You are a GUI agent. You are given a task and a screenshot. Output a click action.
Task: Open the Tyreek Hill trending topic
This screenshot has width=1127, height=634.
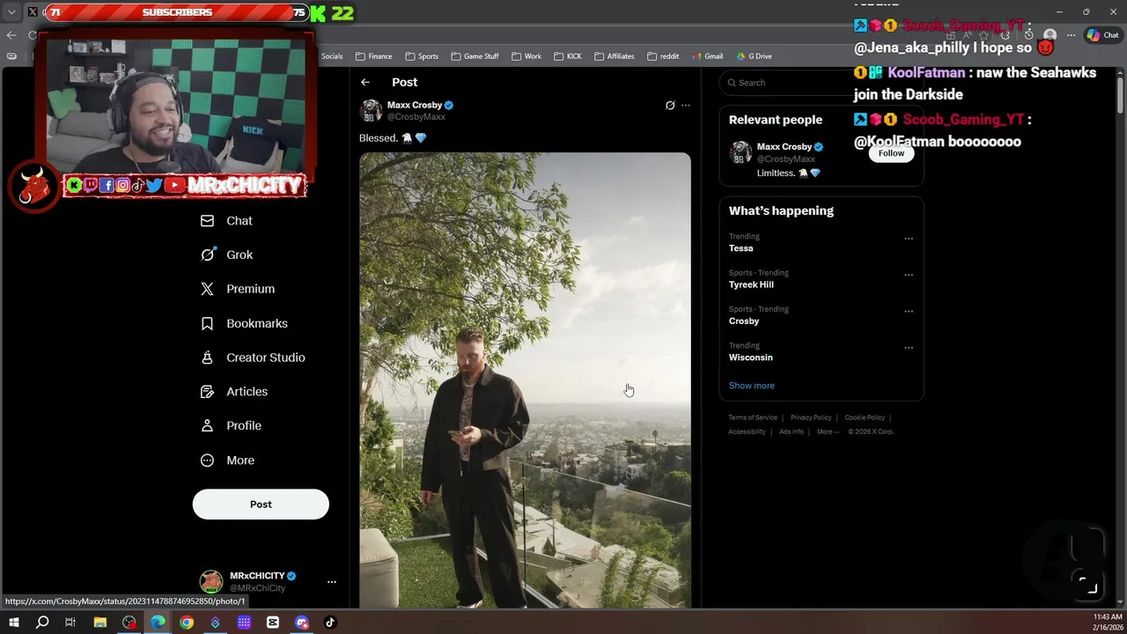pyautogui.click(x=751, y=284)
